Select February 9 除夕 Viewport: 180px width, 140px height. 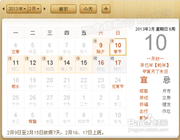[101, 47]
